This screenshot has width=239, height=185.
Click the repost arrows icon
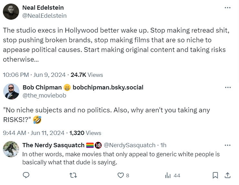(74, 175)
